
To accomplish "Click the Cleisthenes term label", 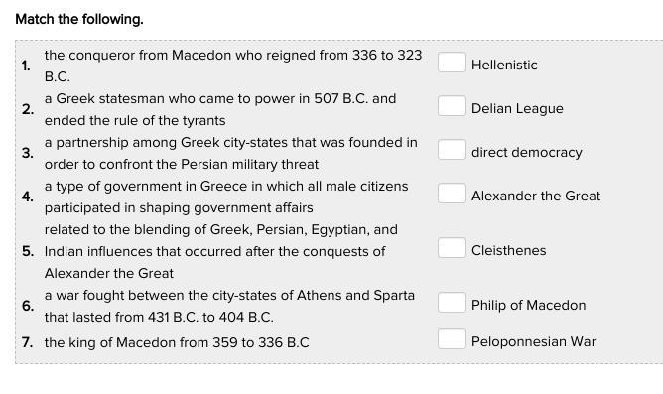I will tap(509, 250).
